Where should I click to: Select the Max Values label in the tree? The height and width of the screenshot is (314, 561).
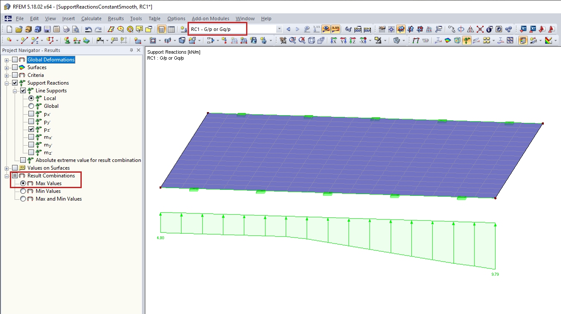49,183
